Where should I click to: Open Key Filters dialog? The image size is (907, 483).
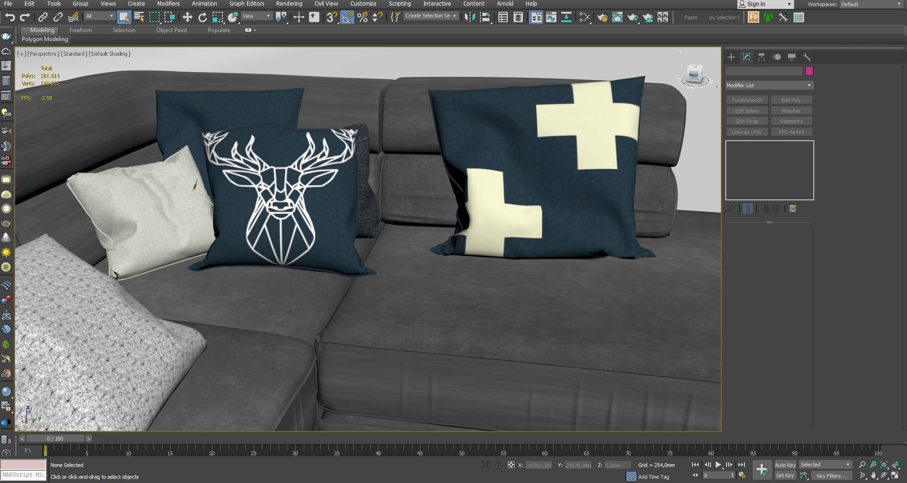(x=831, y=475)
